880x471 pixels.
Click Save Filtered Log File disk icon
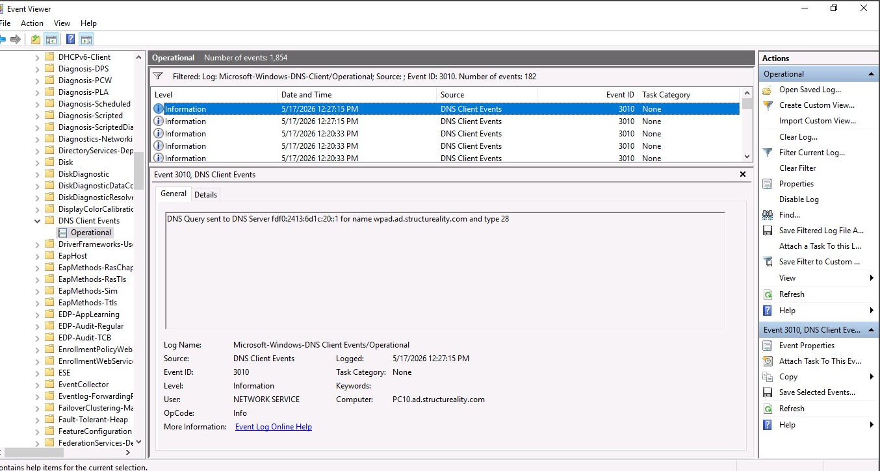(x=768, y=231)
